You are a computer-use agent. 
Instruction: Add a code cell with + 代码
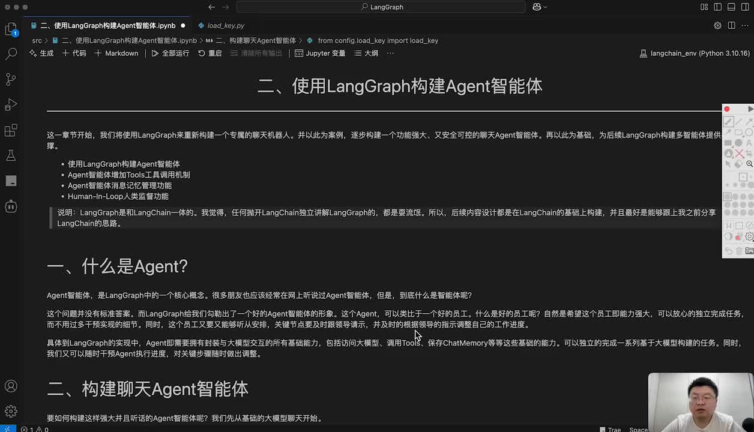[x=74, y=53]
